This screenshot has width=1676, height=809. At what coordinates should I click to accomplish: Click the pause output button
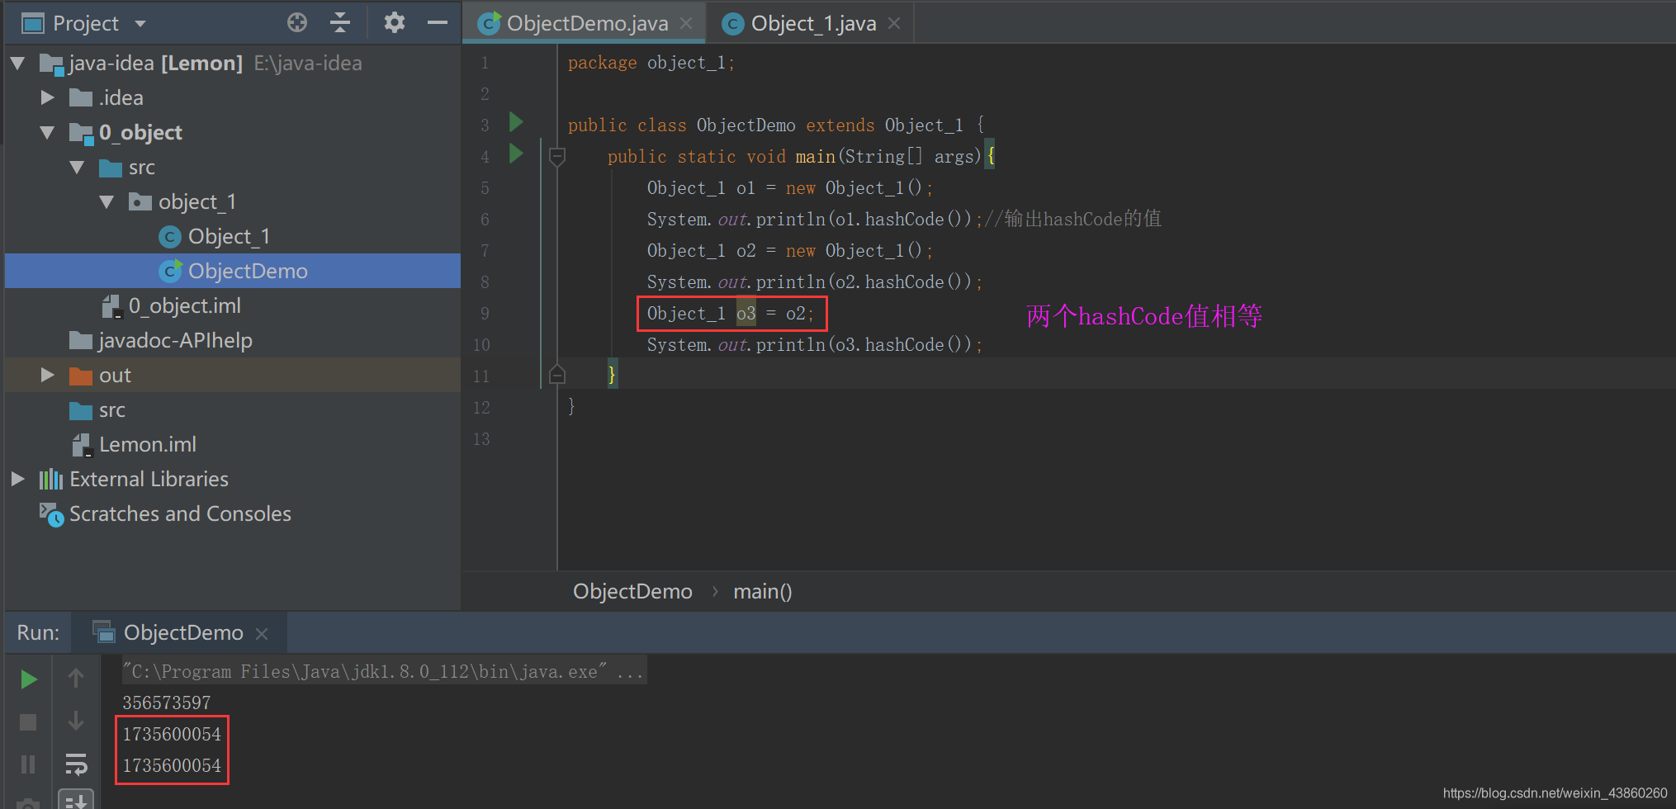[28, 764]
